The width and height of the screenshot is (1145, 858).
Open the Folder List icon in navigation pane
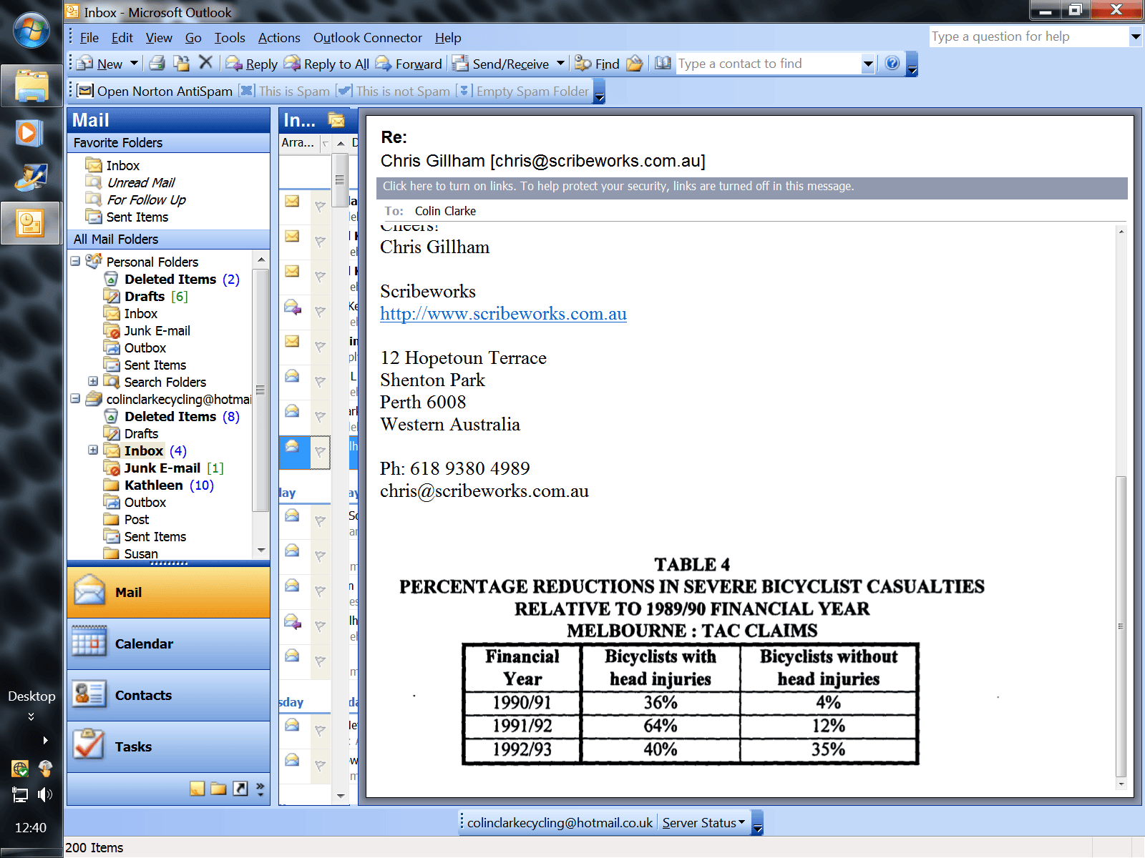click(x=218, y=789)
